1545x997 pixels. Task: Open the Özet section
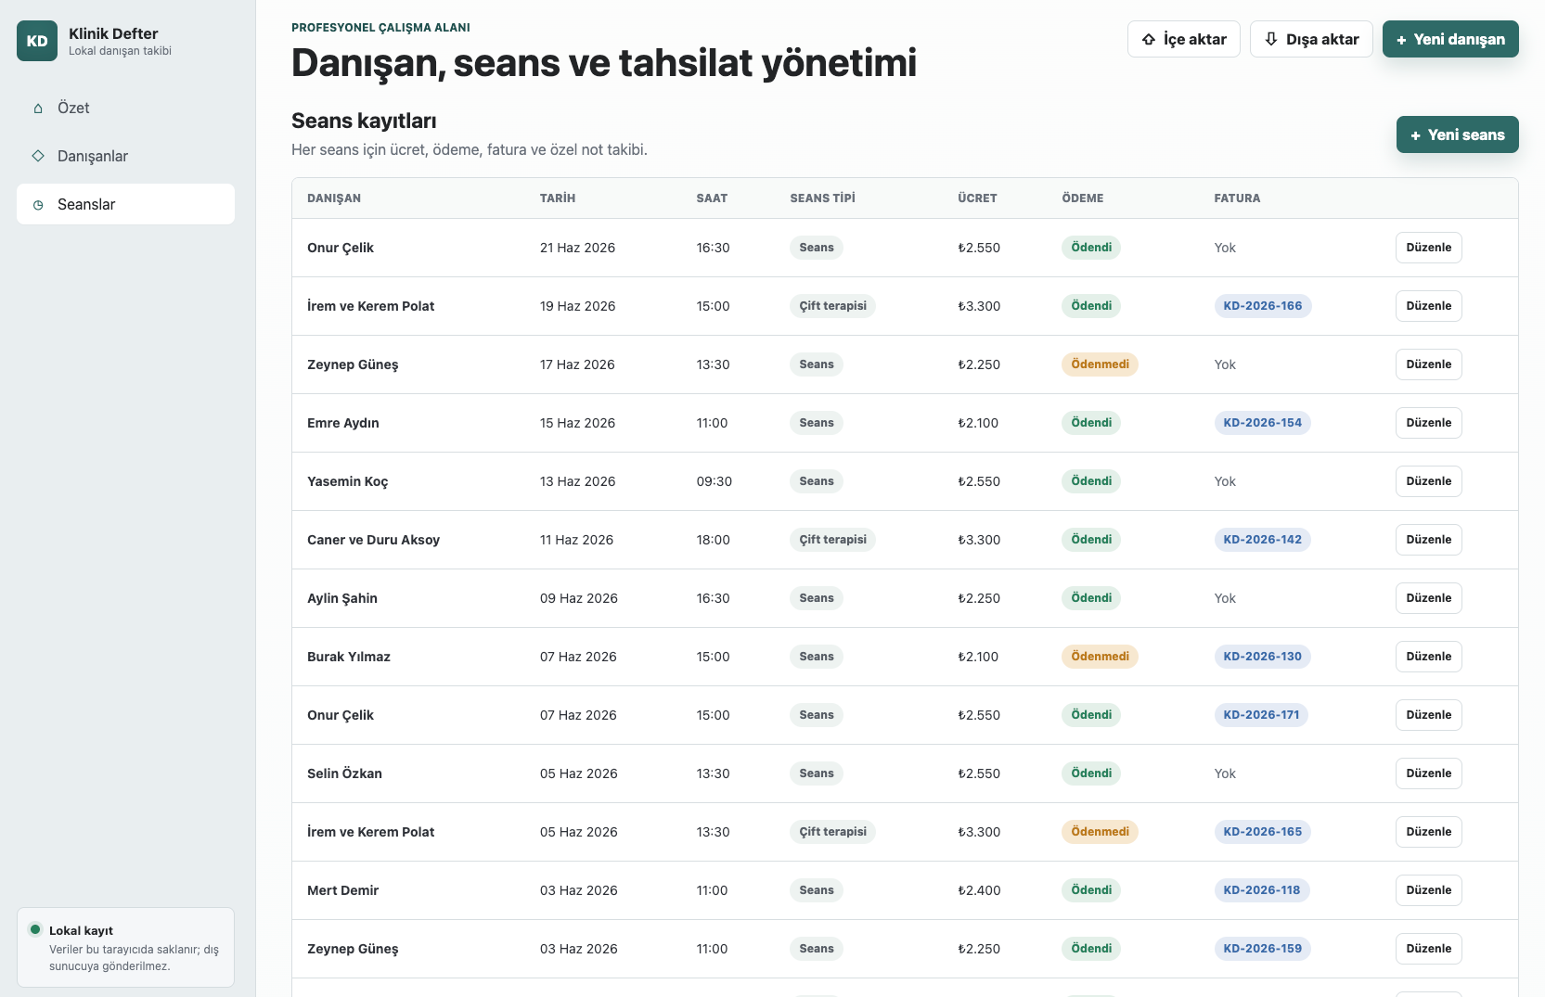[125, 108]
